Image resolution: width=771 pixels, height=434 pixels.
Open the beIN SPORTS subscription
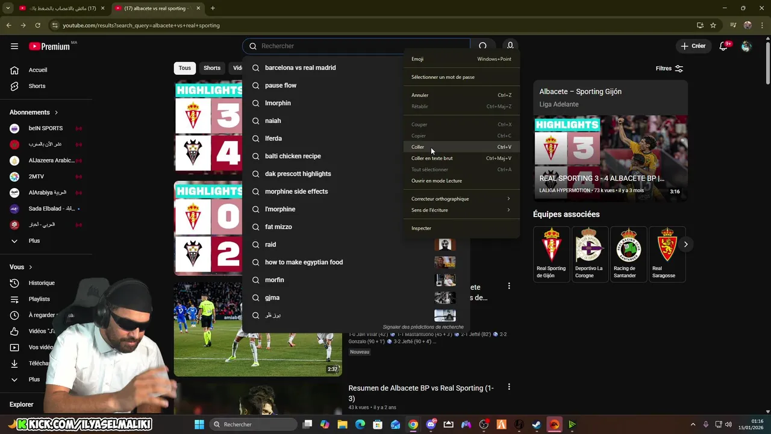pos(46,128)
